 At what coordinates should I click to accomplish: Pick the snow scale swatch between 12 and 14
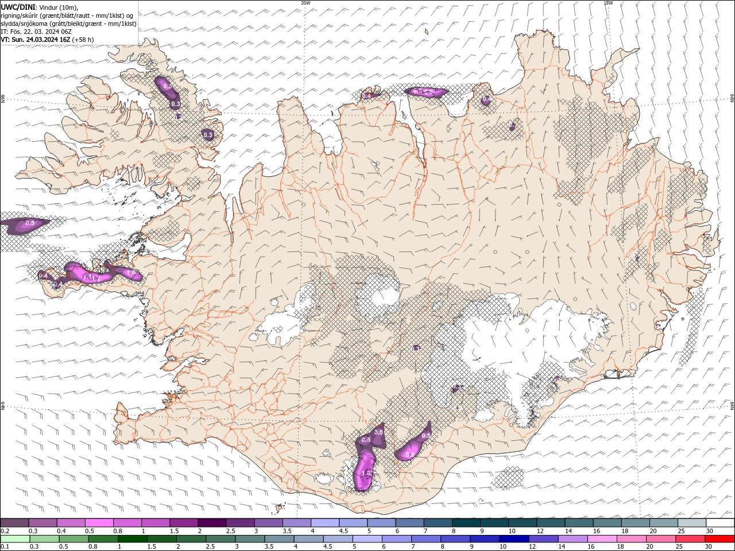point(551,523)
